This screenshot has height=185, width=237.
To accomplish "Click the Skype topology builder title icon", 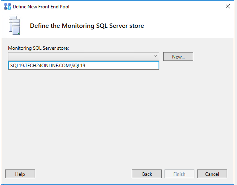I will pos(8,6).
